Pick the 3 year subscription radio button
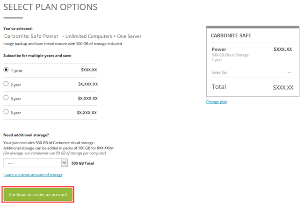The width and height of the screenshot is (304, 204). (x=6, y=98)
